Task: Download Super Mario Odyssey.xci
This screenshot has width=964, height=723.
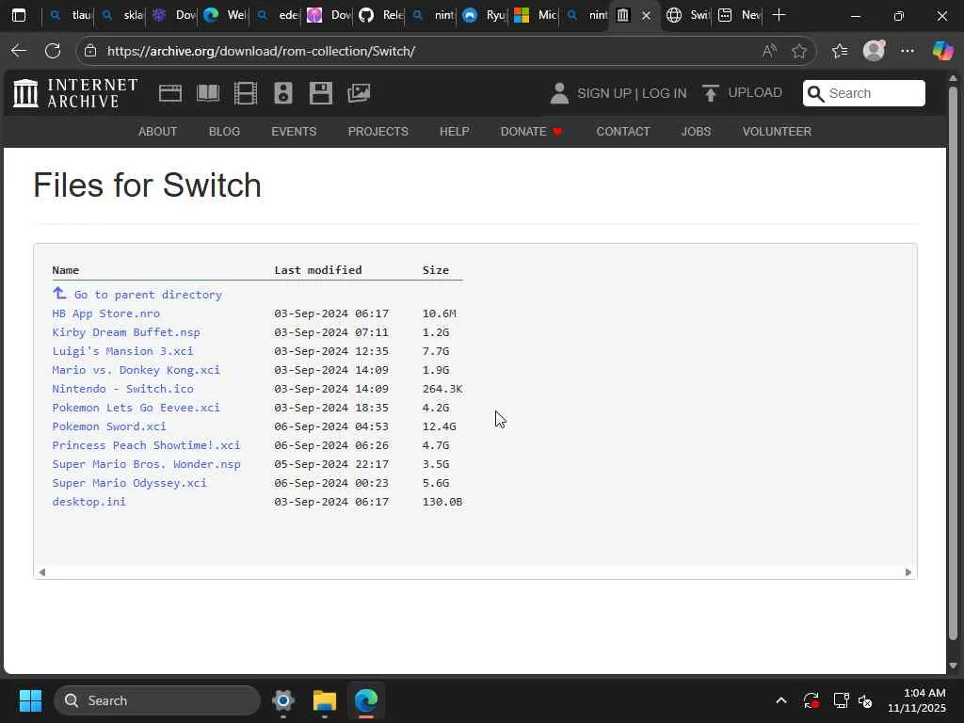Action: pos(129,483)
